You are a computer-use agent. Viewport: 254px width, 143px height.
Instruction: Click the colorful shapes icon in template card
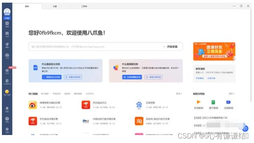[x=116, y=68]
